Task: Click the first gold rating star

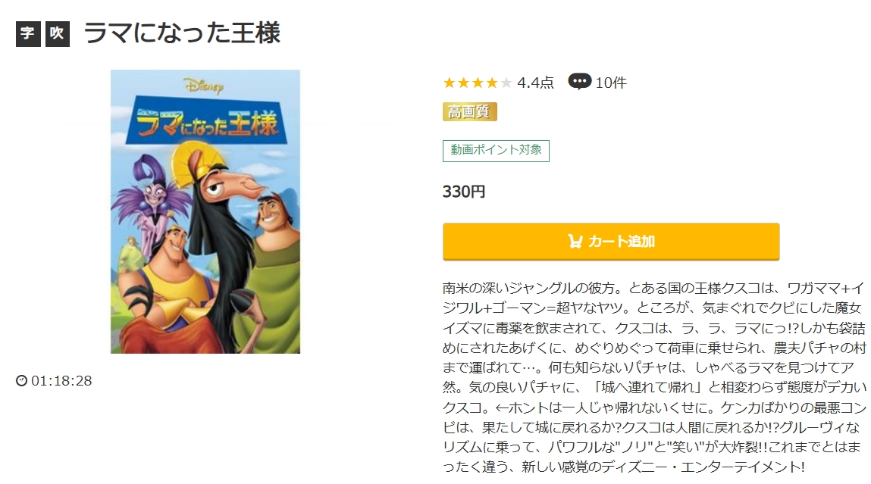Action: pyautogui.click(x=449, y=83)
